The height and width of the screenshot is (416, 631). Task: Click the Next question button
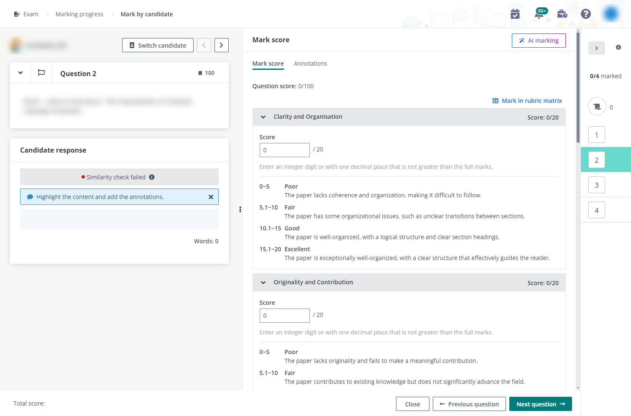pyautogui.click(x=540, y=404)
